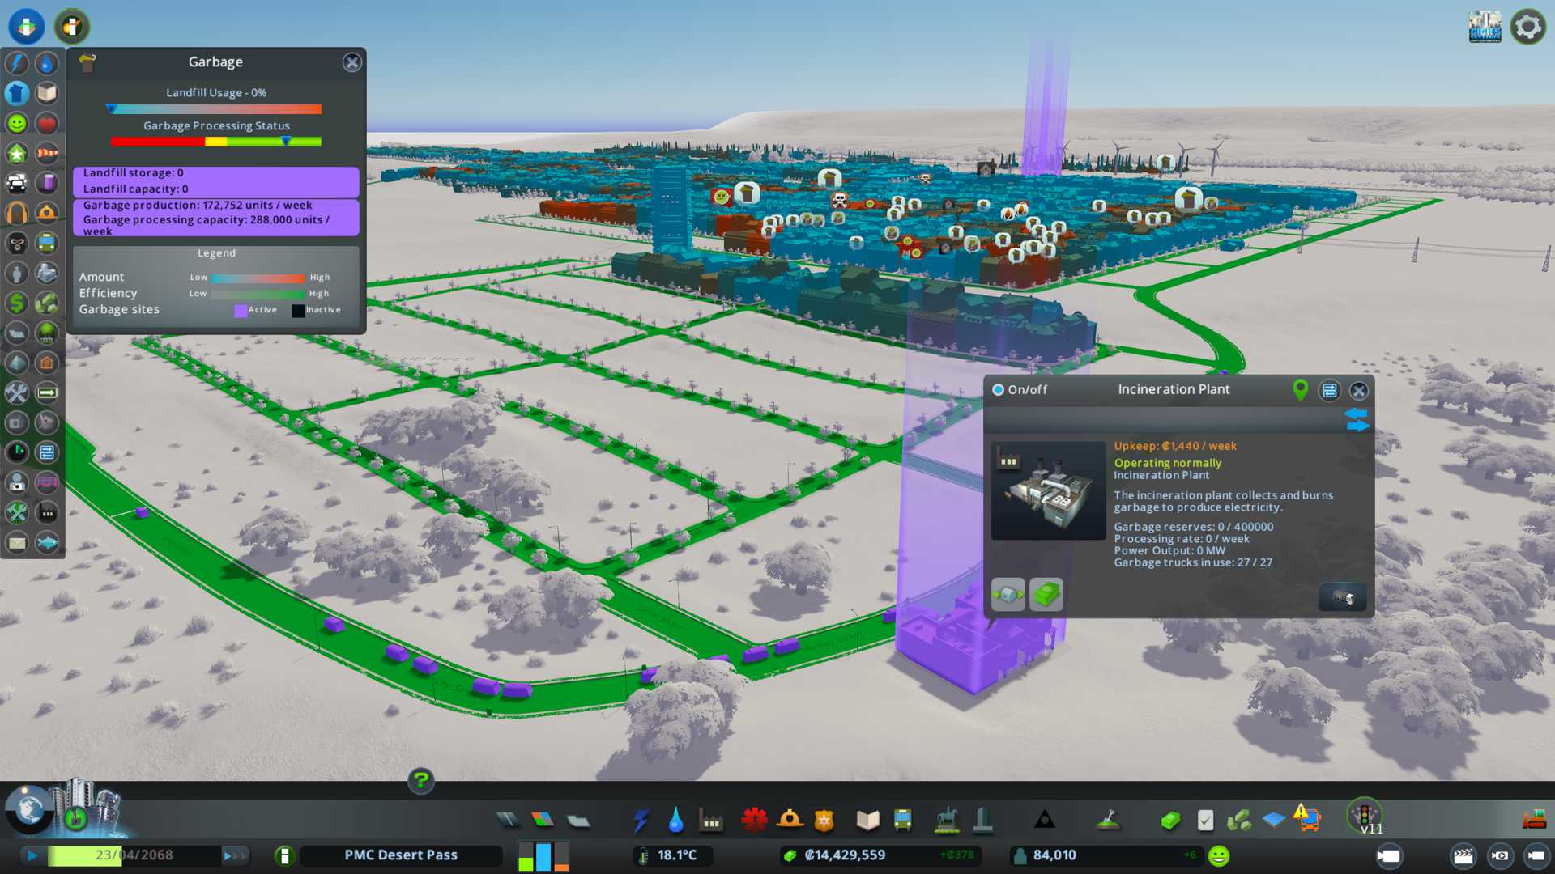Open the Zoning build menu
Viewport: 1555px width, 874px height.
pyautogui.click(x=543, y=821)
